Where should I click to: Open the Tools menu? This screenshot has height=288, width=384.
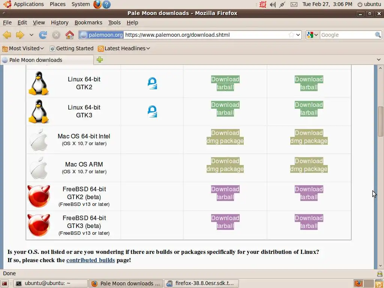(114, 22)
